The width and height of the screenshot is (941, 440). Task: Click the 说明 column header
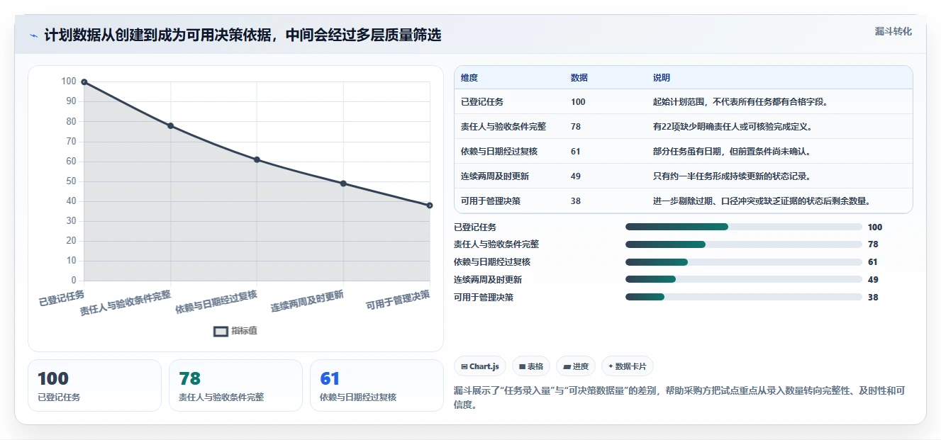point(662,78)
